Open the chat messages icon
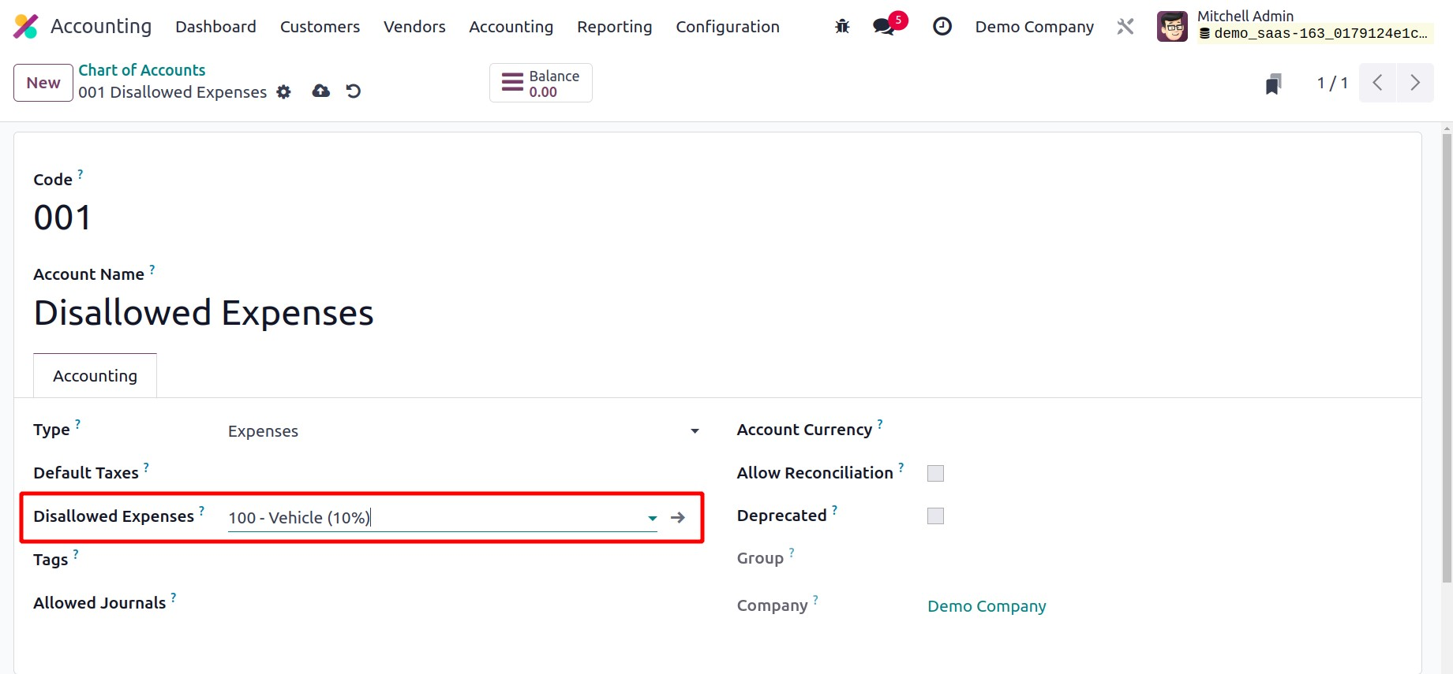The width and height of the screenshot is (1453, 674). (x=884, y=27)
